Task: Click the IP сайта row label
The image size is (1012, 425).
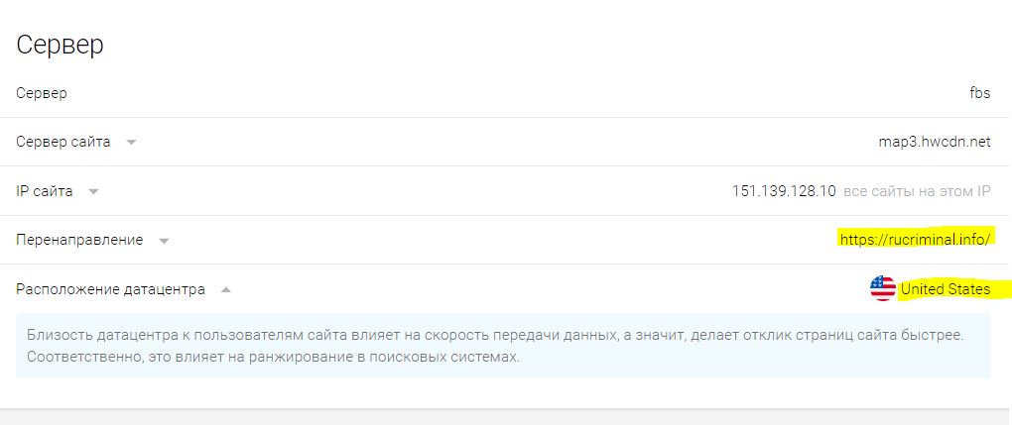Action: coord(44,191)
